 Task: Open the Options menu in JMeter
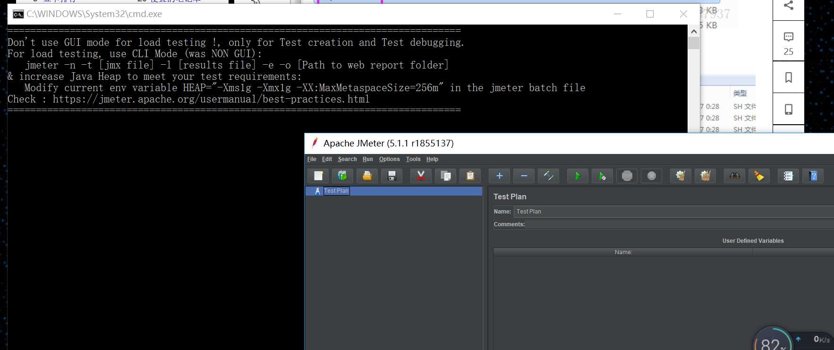[389, 159]
